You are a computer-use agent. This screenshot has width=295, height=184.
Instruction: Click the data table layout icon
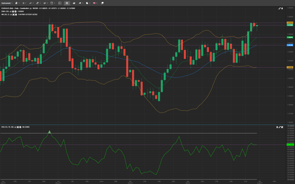(x=60, y=3)
